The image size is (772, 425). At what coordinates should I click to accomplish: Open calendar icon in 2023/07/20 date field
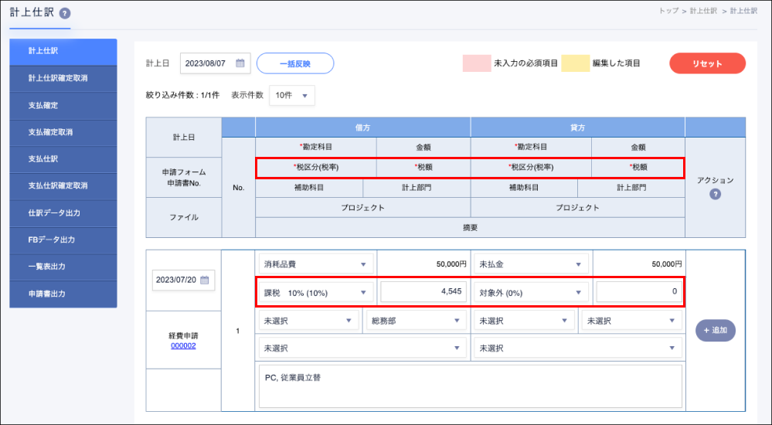[x=205, y=280]
